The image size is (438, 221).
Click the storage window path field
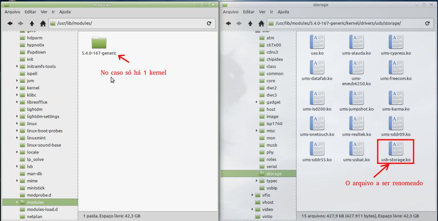(350, 24)
